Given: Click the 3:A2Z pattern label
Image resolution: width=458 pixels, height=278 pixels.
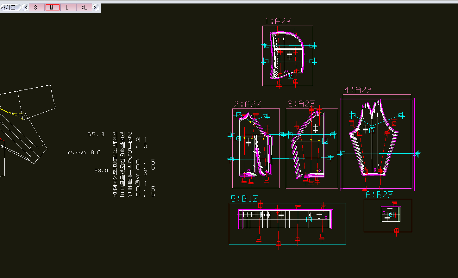Looking at the screenshot, I should (x=301, y=104).
